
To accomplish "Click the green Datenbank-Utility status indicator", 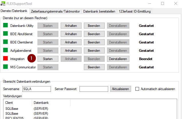I will click(x=5, y=25).
